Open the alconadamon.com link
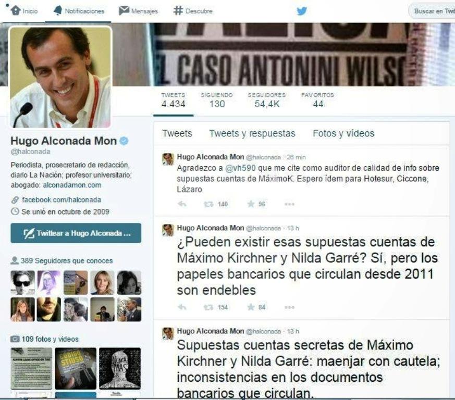The width and height of the screenshot is (455, 400). tap(72, 185)
